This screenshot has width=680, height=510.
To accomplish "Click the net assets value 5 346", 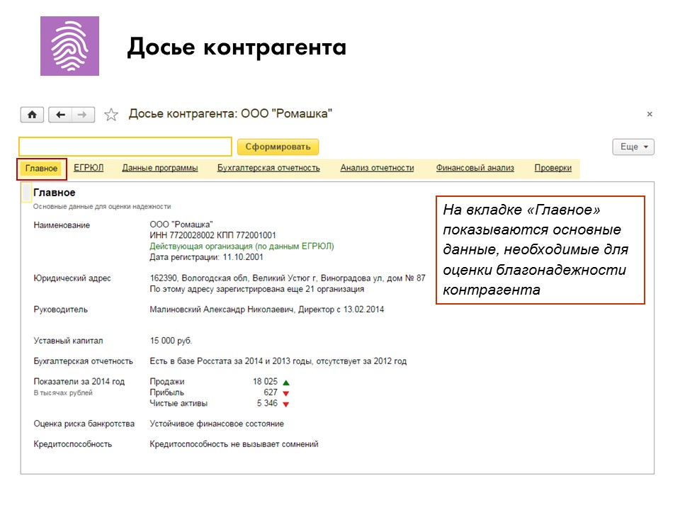I will pyautogui.click(x=267, y=403).
